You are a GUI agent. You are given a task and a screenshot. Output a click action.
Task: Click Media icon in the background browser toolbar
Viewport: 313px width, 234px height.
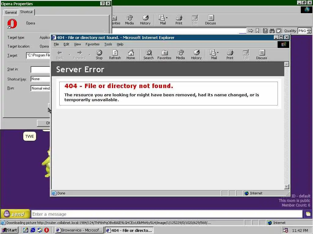129,20
